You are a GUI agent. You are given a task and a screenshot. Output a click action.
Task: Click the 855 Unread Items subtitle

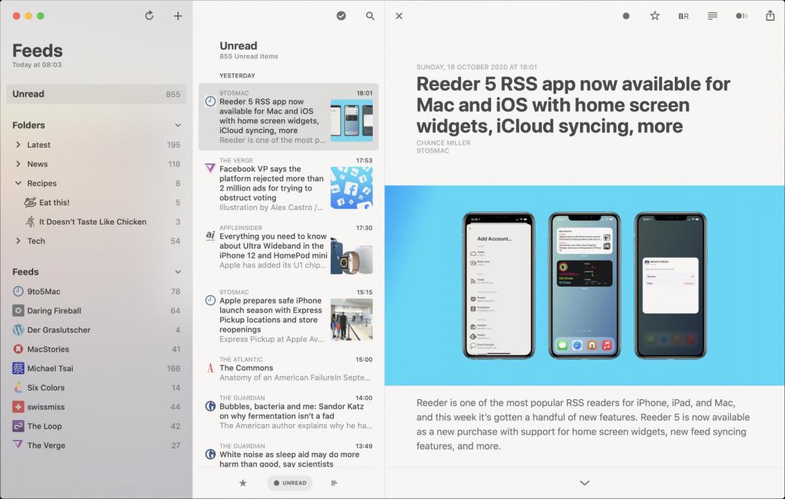pyautogui.click(x=249, y=57)
